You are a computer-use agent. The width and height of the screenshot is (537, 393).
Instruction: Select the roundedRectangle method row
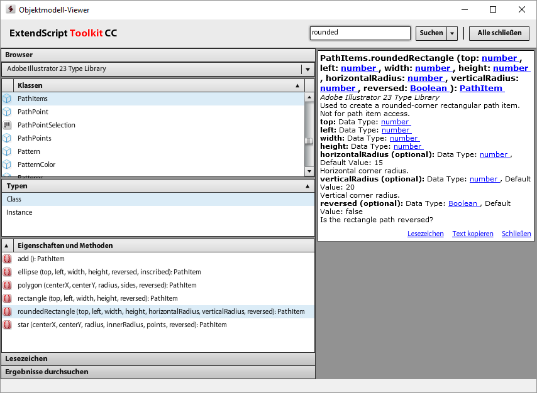(x=158, y=311)
